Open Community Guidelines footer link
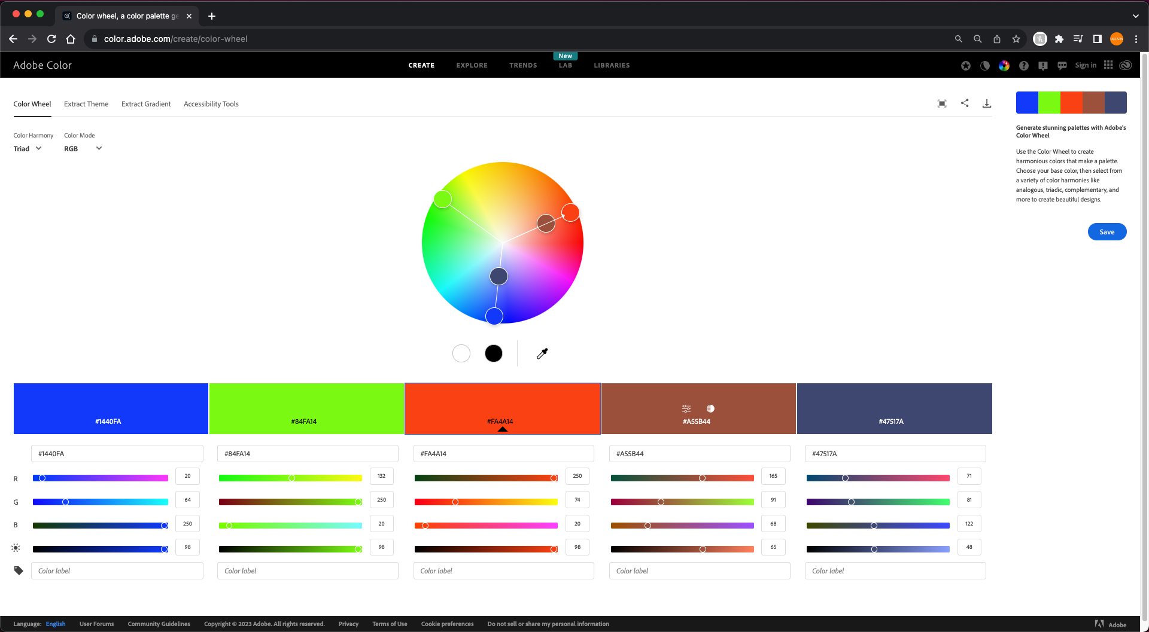1149x632 pixels. (x=159, y=624)
